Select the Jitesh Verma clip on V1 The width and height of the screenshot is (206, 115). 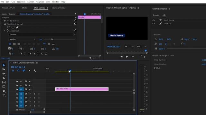(82, 89)
